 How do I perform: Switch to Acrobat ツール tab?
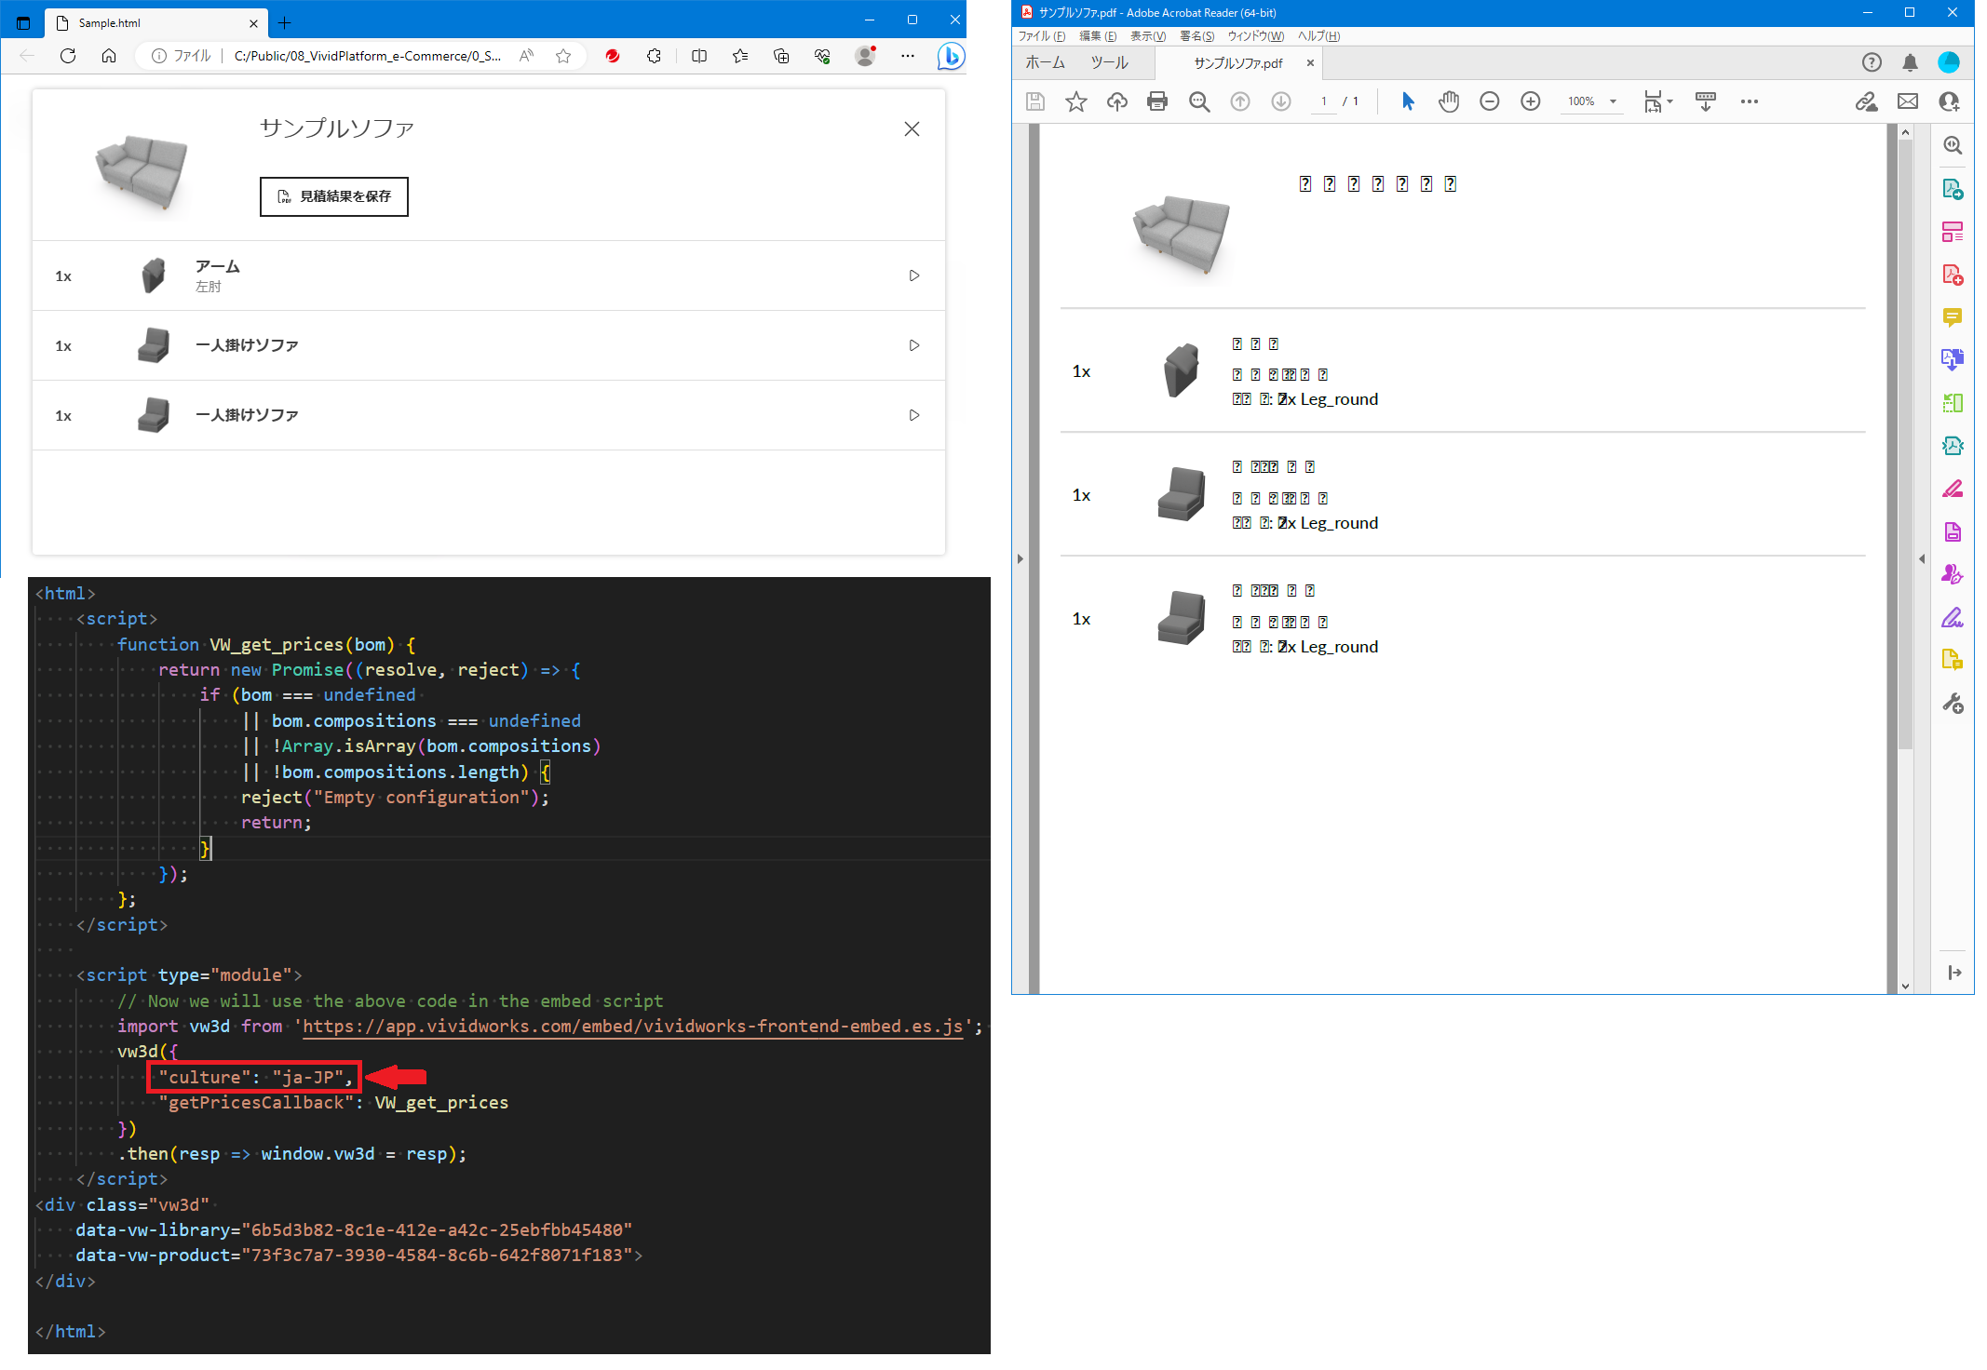click(x=1109, y=62)
